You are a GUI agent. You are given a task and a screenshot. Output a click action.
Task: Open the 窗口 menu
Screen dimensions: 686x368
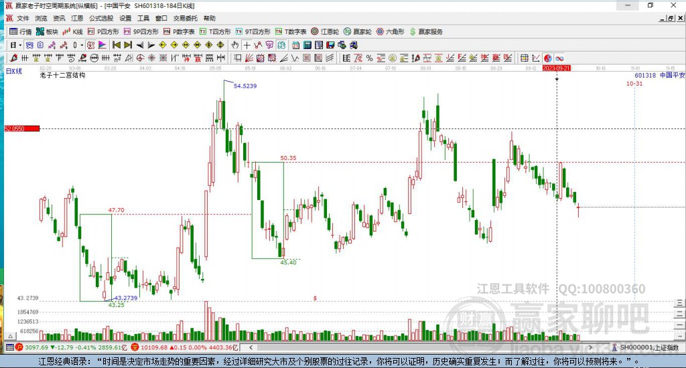[x=161, y=18]
